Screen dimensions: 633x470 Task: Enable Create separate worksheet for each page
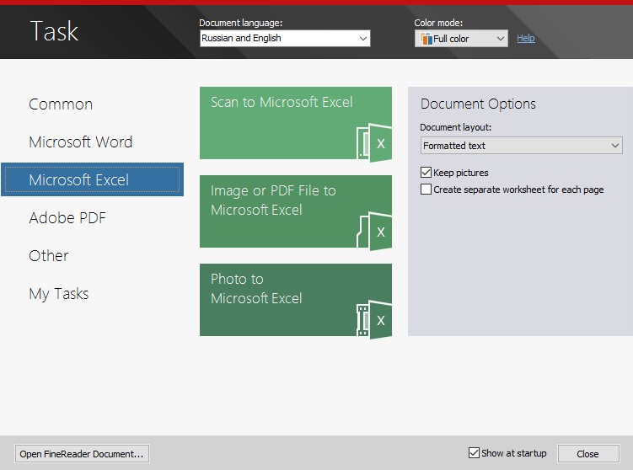[x=426, y=190]
